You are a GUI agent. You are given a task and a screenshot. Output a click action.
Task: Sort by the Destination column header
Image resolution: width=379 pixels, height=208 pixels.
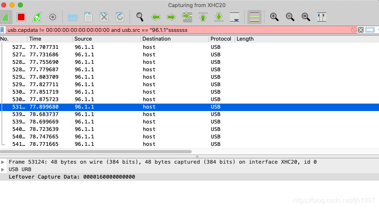(174, 39)
